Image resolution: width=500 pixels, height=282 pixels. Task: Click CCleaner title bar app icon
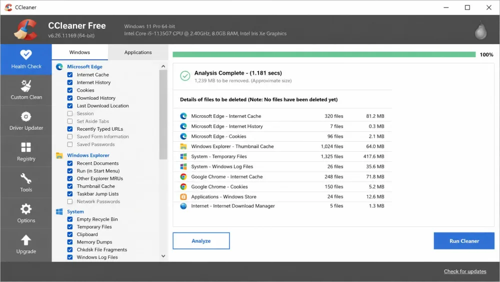click(x=8, y=8)
